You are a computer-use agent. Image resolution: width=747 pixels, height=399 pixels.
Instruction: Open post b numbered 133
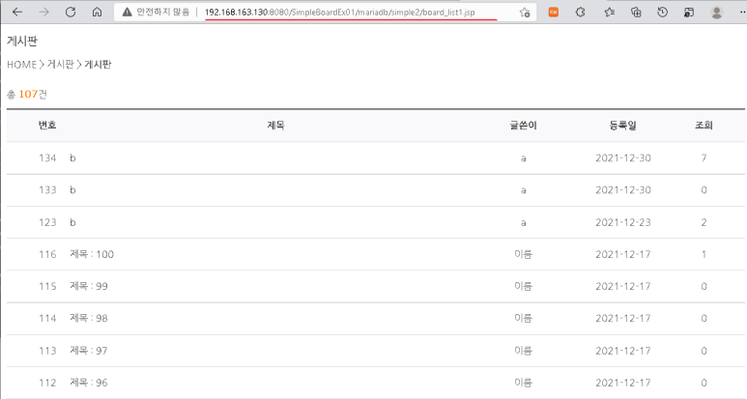(72, 190)
